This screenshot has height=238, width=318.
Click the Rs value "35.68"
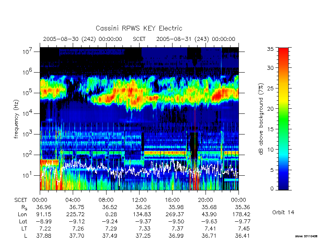point(209,207)
